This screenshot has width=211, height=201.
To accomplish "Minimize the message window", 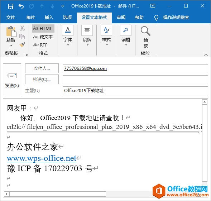I will tap(169, 6).
